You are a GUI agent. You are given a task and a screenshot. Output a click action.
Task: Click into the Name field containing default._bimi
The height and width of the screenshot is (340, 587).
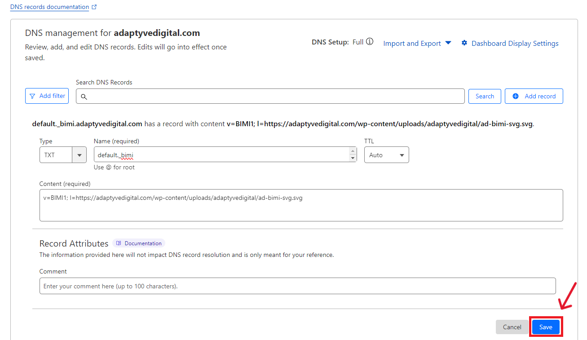click(220, 155)
